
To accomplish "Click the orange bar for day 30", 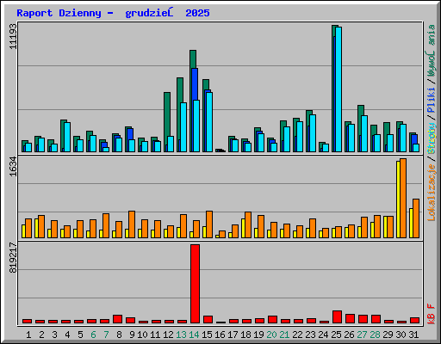I will click(403, 198).
